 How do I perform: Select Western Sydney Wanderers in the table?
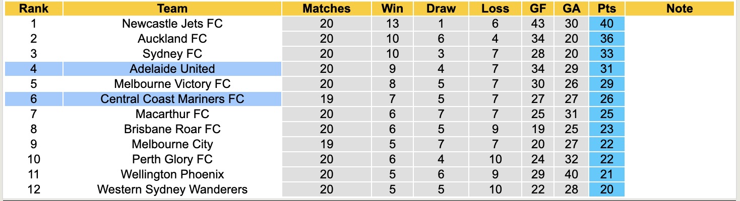pos(172,189)
